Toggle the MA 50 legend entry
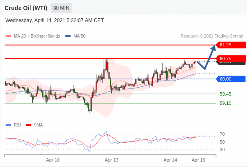 pos(75,36)
